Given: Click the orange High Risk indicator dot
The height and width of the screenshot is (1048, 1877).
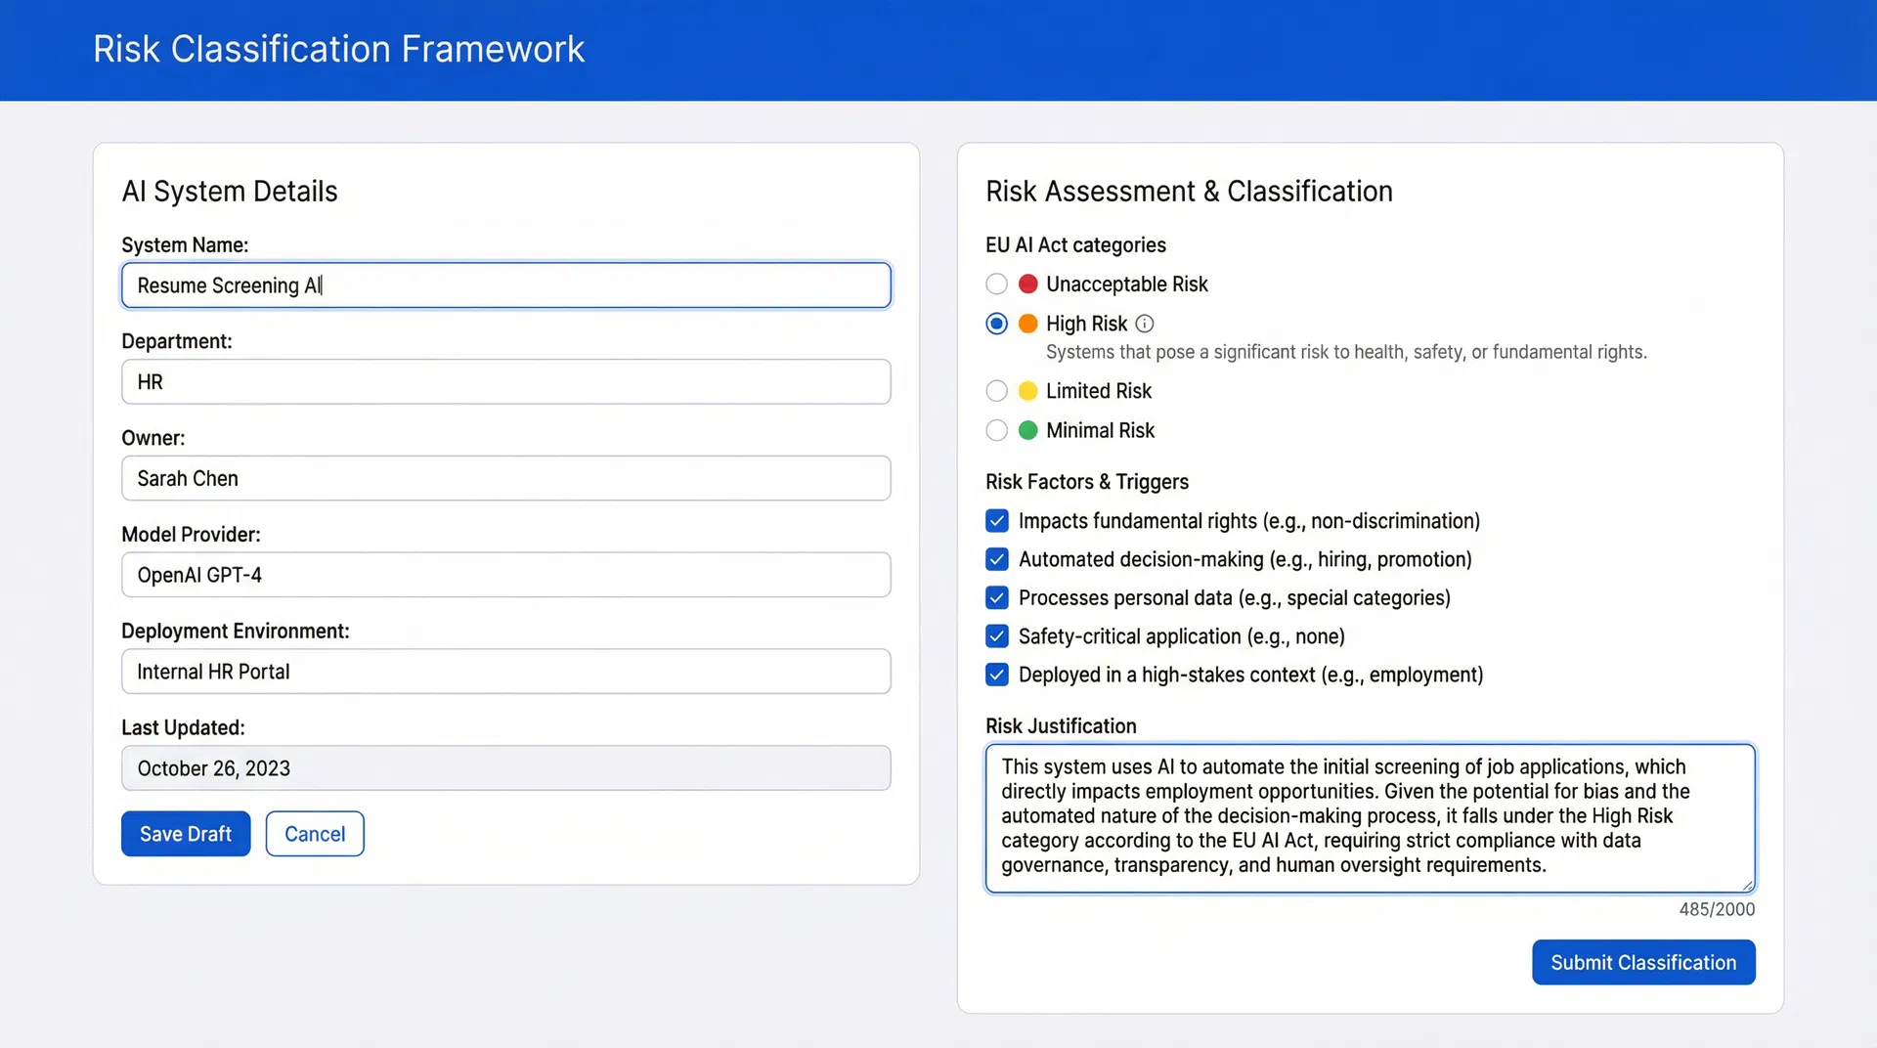Looking at the screenshot, I should 1027,324.
